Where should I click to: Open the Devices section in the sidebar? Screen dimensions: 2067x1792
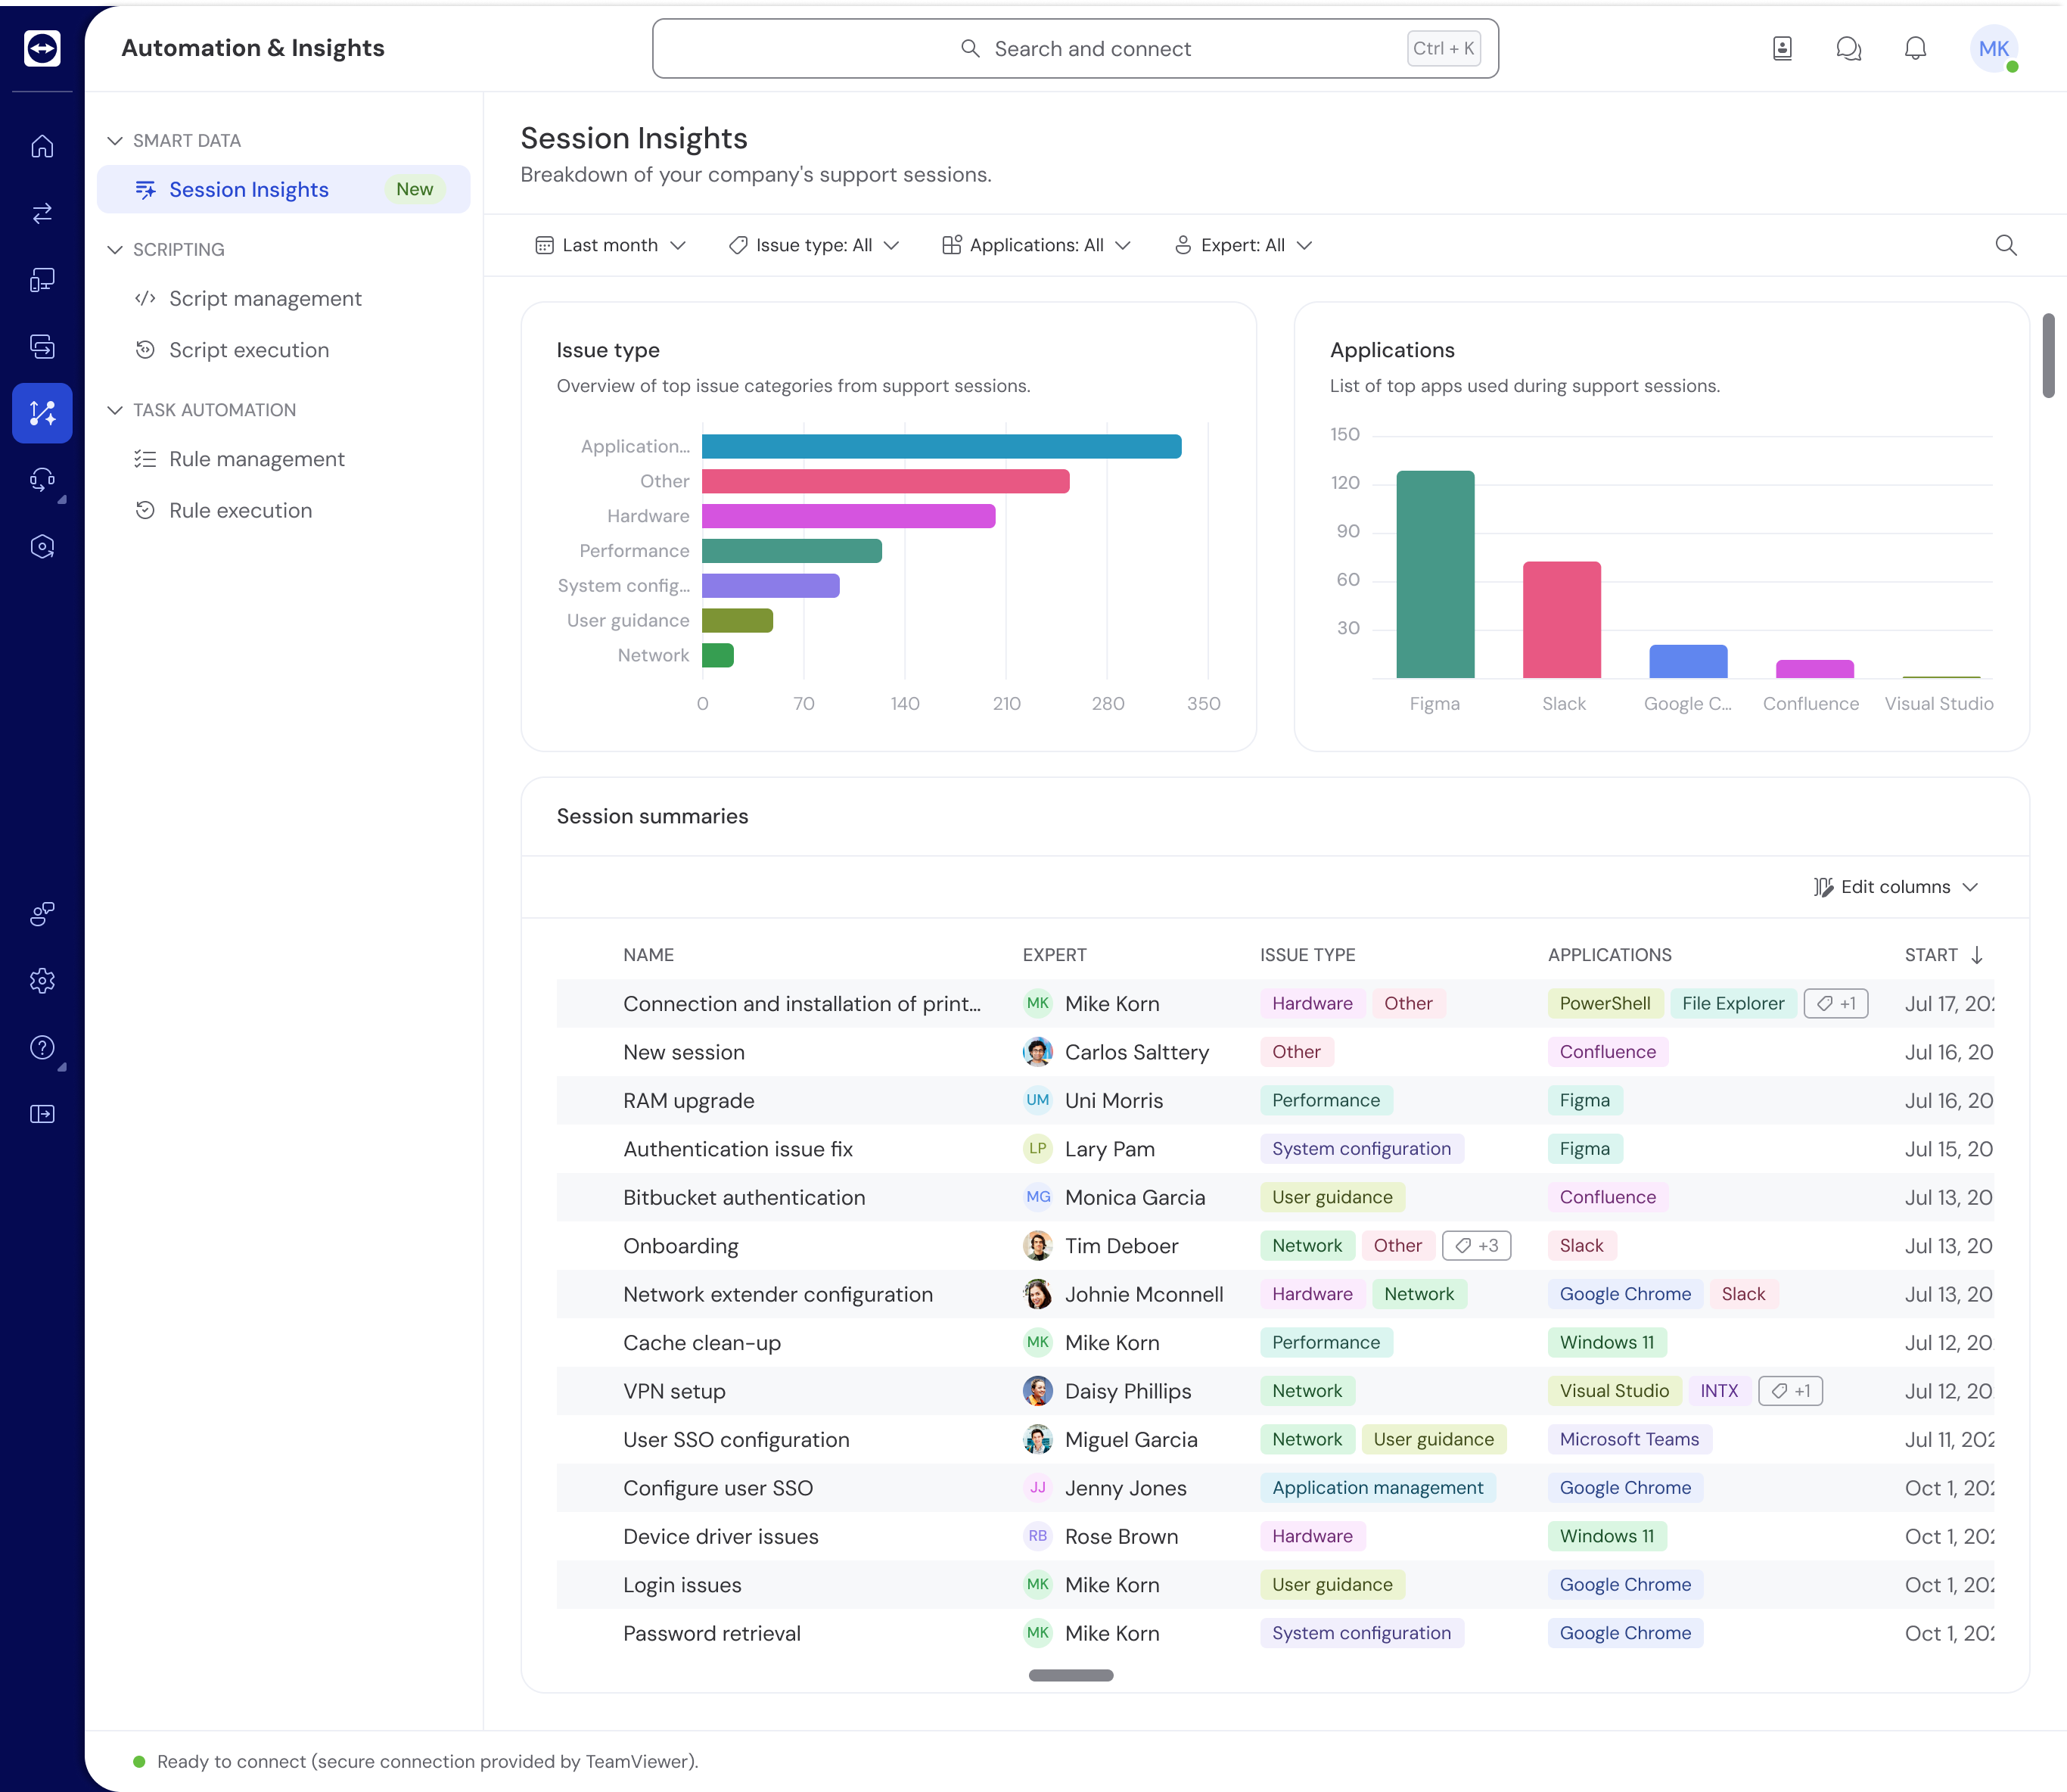[42, 280]
